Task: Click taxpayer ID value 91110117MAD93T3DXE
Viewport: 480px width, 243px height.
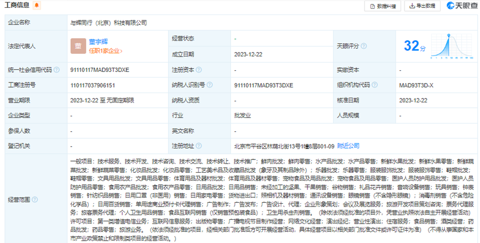Action: tap(264, 85)
